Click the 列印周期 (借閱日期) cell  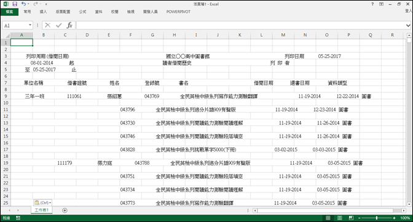pyautogui.click(x=47, y=56)
